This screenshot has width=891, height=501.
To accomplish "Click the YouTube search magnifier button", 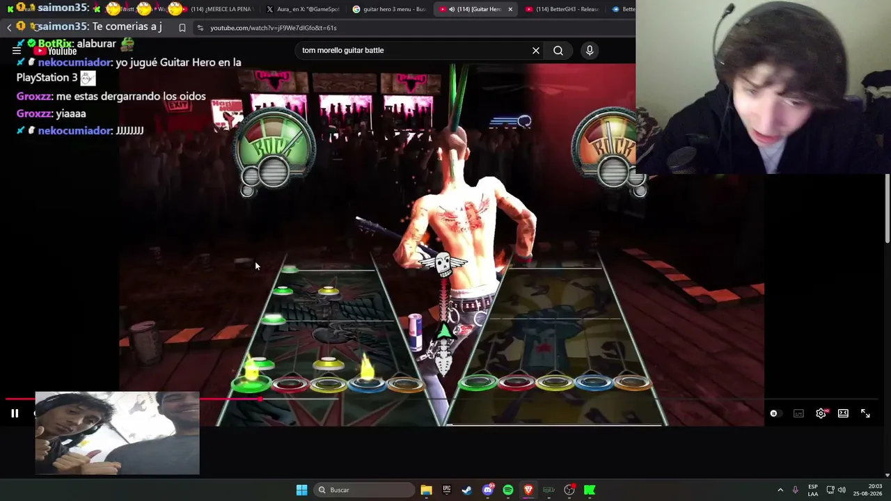I will tap(558, 50).
